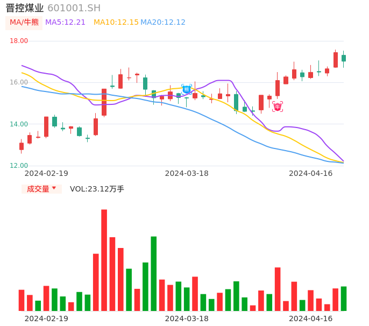Toggle the MA5 line legend

(x=65, y=23)
